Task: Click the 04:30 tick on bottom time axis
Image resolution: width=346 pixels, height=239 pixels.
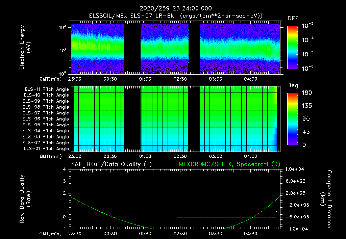Action: point(251,234)
